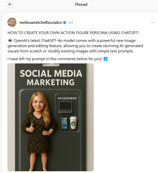158x173 pixels.
Task: Click the back arrow button
Action: (x=10, y=4)
